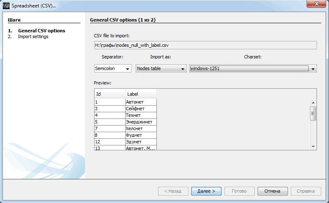Select the Хелснет preview cell
The width and height of the screenshot is (329, 203).
(141, 128)
